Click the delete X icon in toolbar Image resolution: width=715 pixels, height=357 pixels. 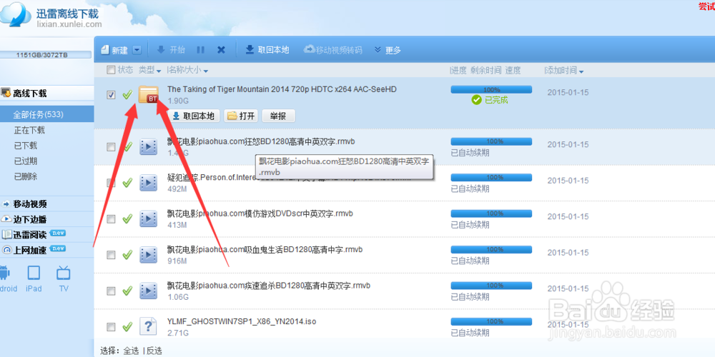point(221,50)
